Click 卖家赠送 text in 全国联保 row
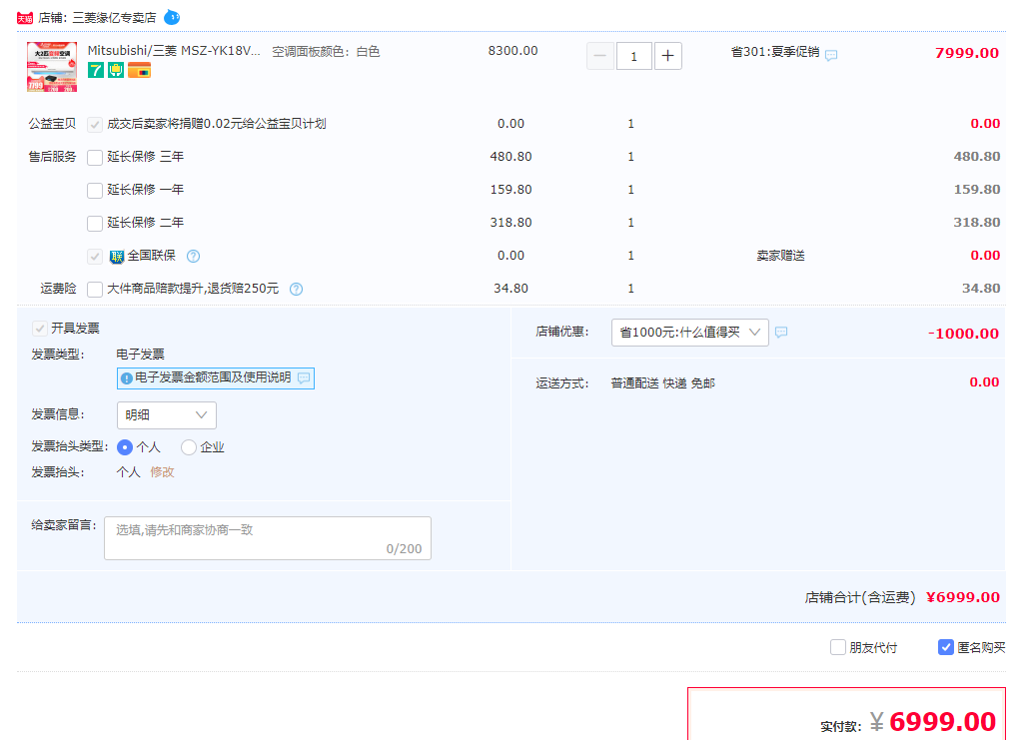 tap(781, 256)
